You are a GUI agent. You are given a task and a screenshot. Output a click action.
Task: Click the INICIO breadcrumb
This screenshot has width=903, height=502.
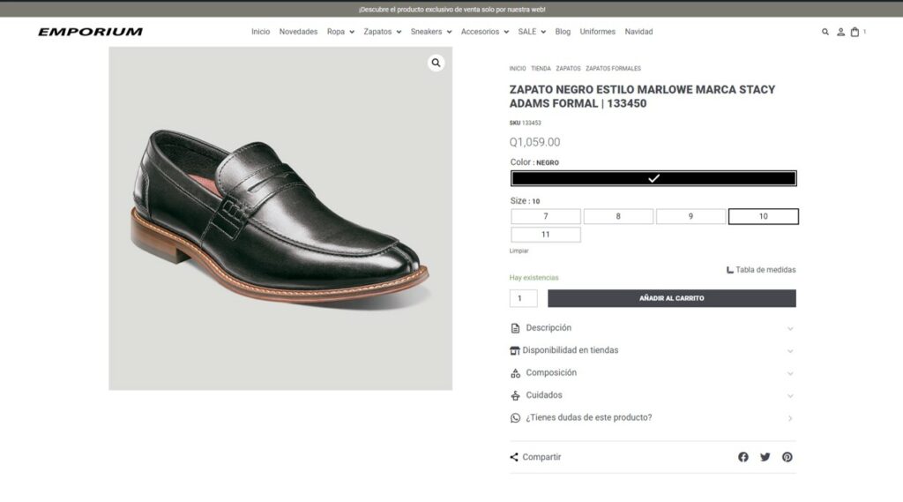tap(517, 69)
